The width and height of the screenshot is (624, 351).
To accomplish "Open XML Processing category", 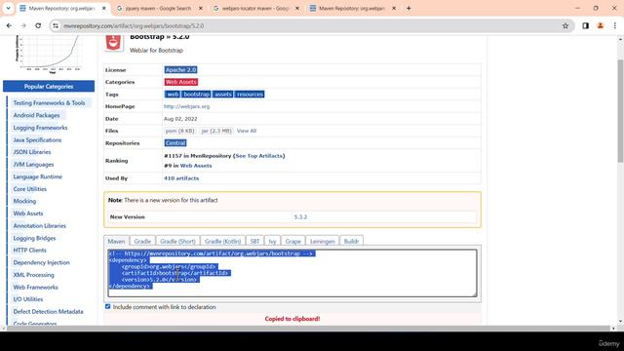I will (x=33, y=275).
